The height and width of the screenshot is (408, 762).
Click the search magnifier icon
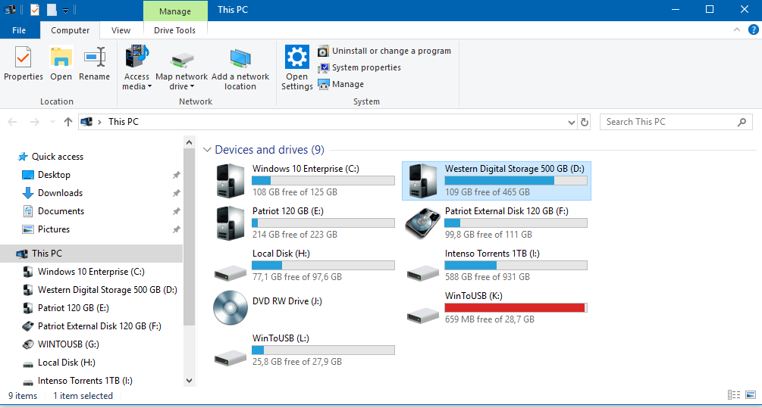click(742, 123)
